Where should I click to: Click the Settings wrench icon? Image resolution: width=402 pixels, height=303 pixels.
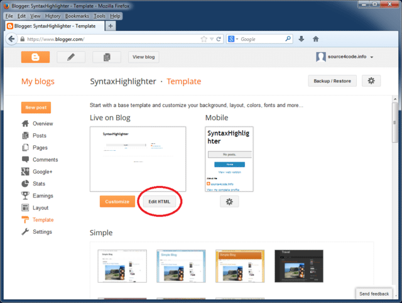point(25,232)
